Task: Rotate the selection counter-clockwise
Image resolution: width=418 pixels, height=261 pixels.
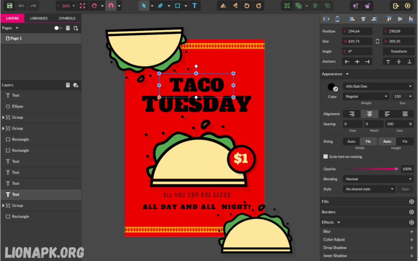Action: [247, 6]
